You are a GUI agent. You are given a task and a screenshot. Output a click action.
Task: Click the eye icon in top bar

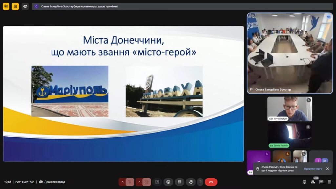click(x=25, y=6)
